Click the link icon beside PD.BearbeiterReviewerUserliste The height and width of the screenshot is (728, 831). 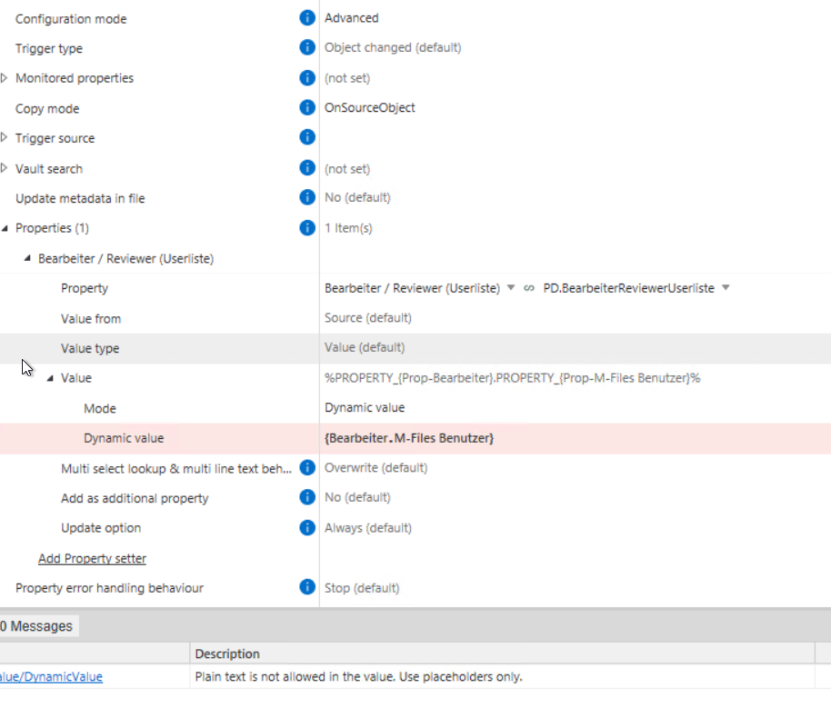(x=528, y=288)
